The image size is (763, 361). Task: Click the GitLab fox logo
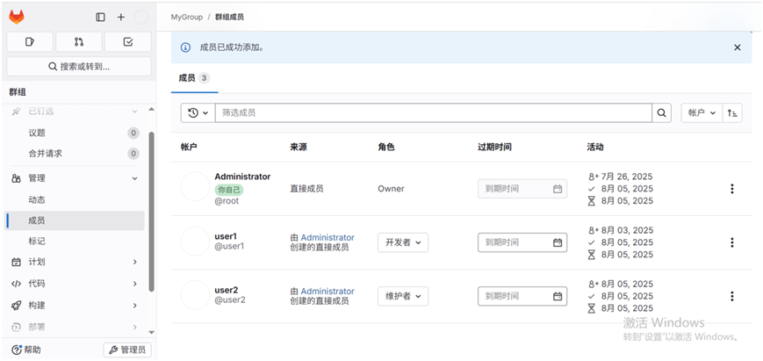(17, 17)
